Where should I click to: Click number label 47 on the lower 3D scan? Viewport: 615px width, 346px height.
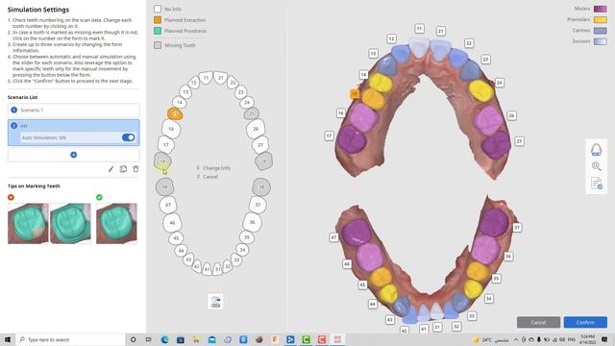[333, 237]
